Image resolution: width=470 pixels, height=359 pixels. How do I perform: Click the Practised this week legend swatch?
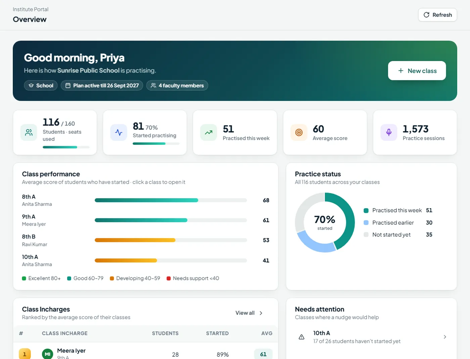point(366,211)
